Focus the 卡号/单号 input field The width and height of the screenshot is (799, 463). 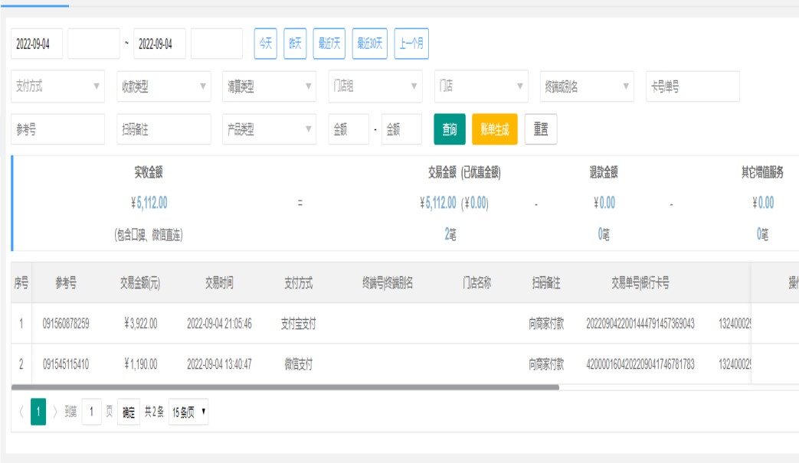tap(693, 86)
